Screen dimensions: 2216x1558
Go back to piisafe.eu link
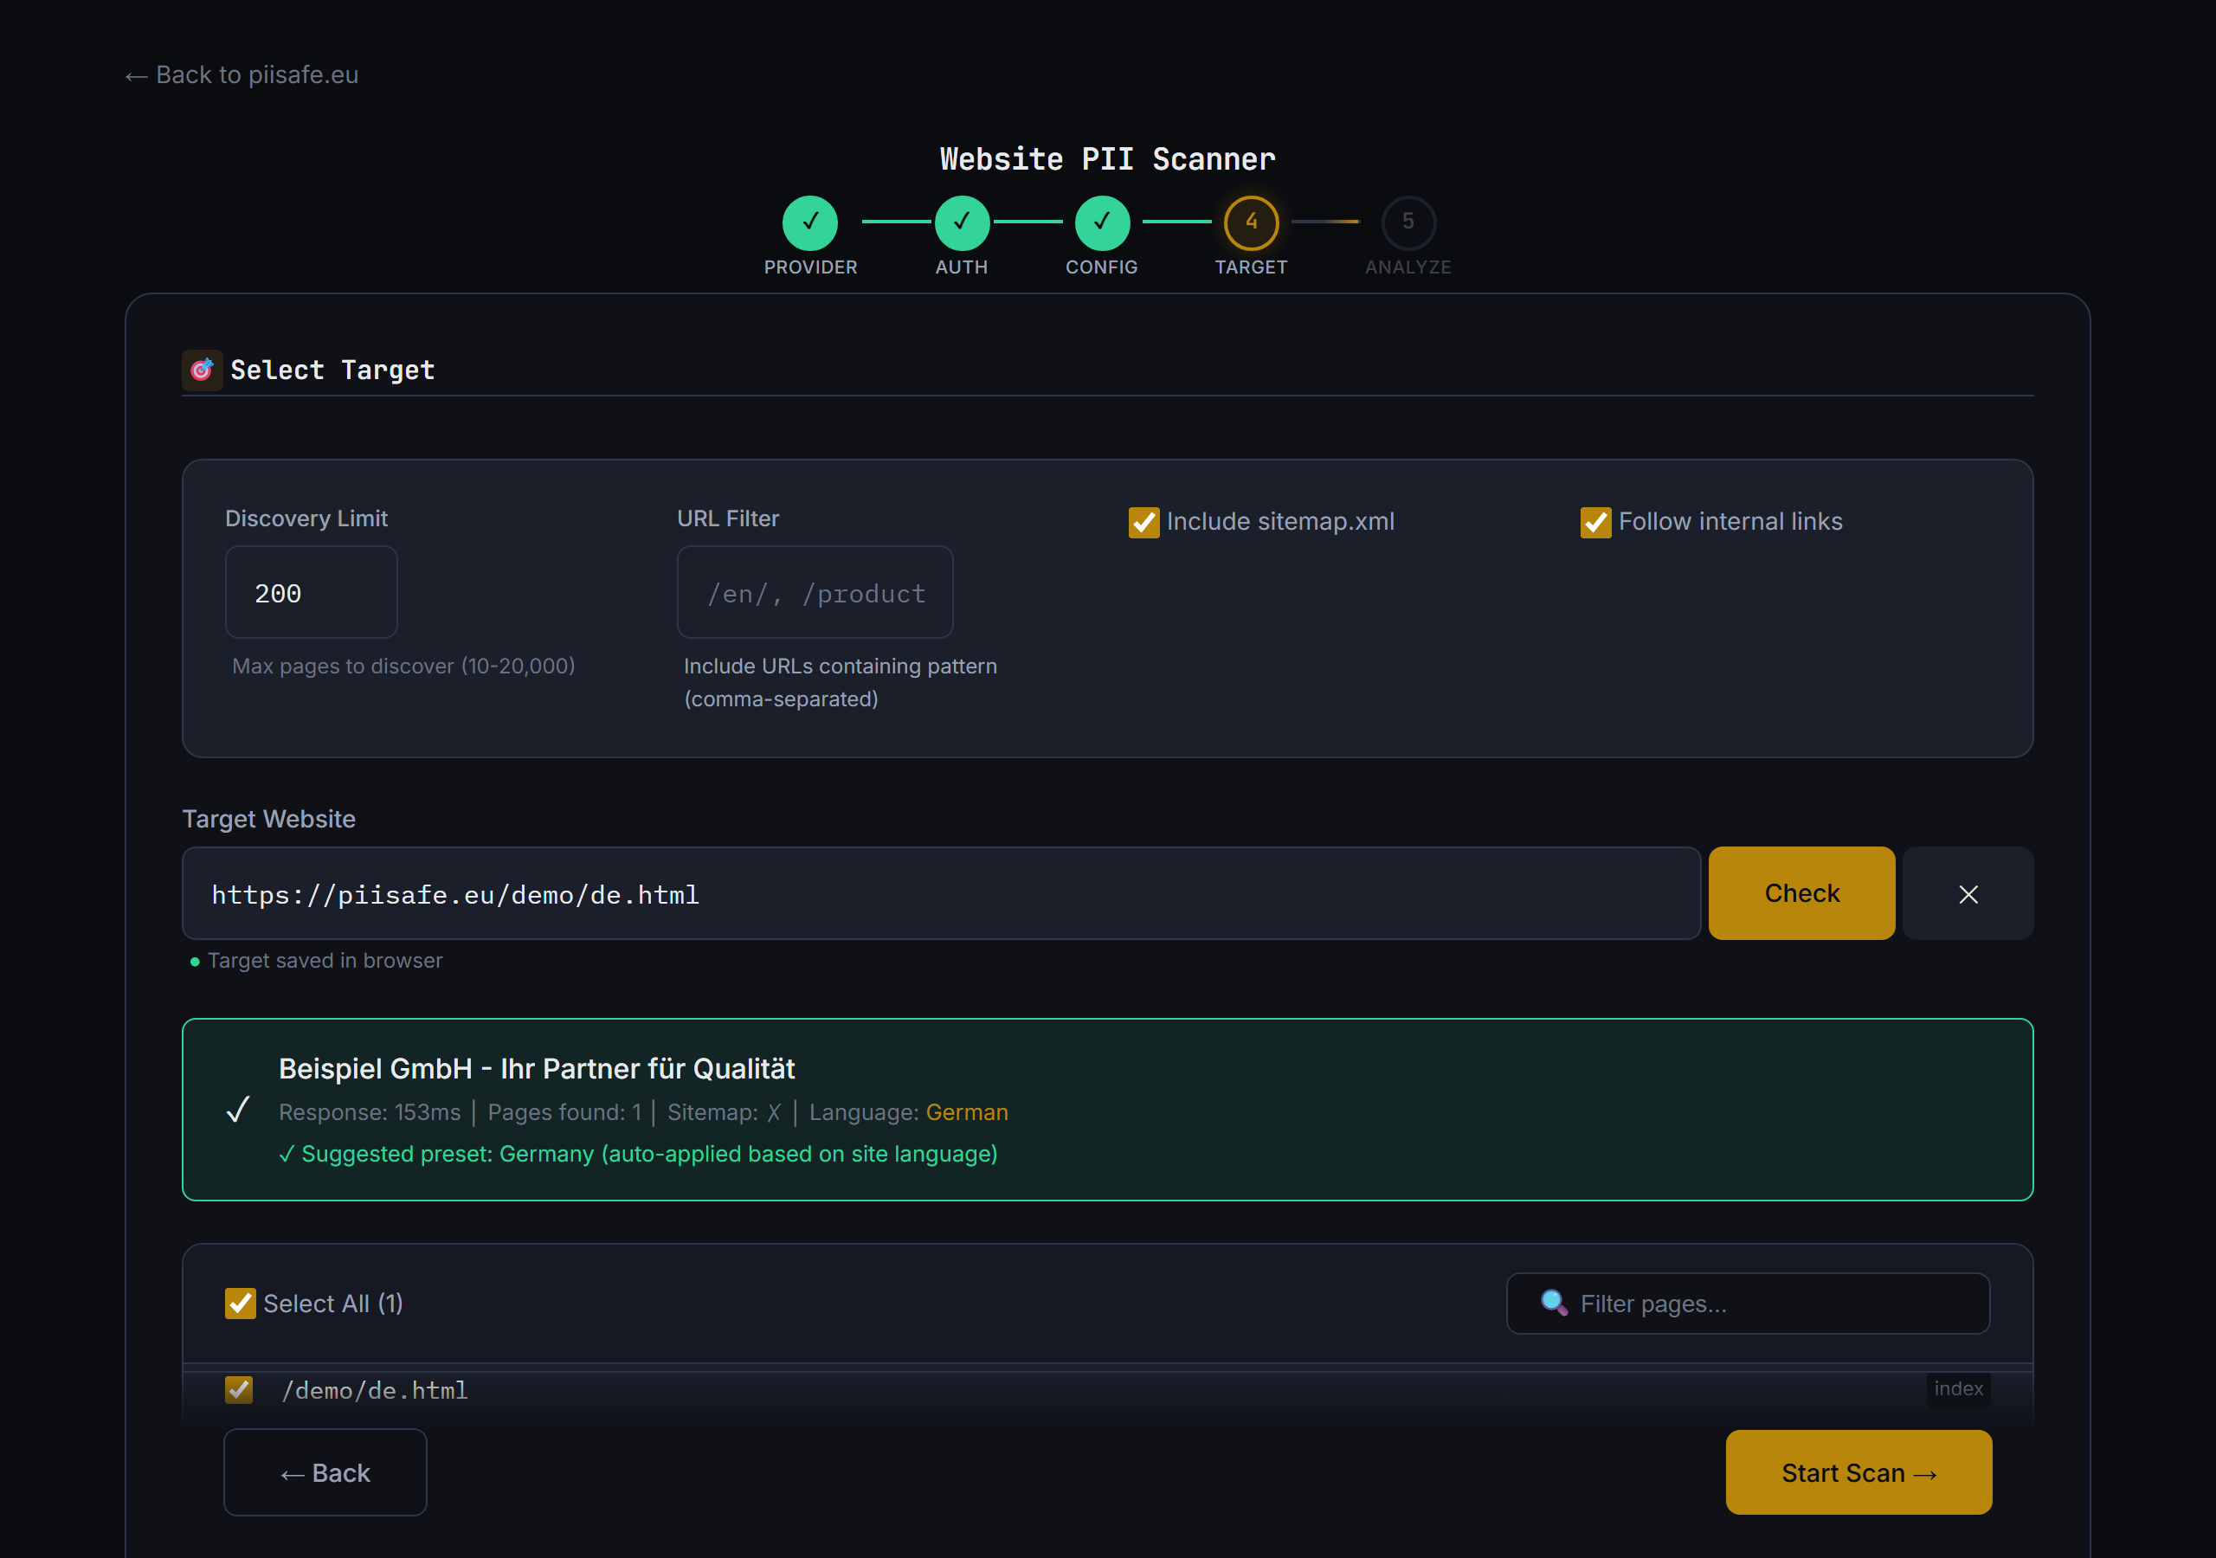click(242, 75)
